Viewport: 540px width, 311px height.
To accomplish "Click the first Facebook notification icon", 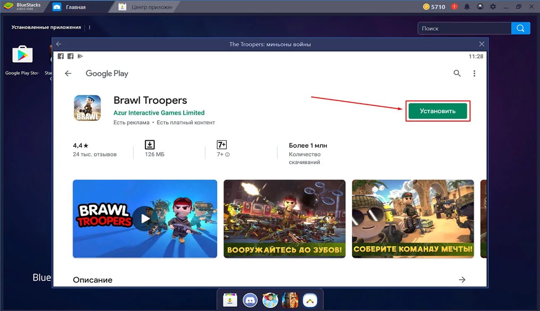I will click(61, 56).
